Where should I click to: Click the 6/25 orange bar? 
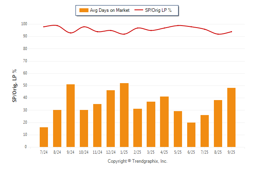pyautogui.click(x=191, y=135)
